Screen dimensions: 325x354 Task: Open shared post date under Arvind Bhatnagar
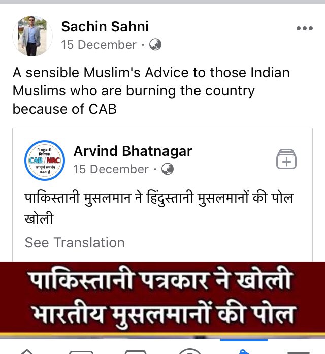[111, 169]
